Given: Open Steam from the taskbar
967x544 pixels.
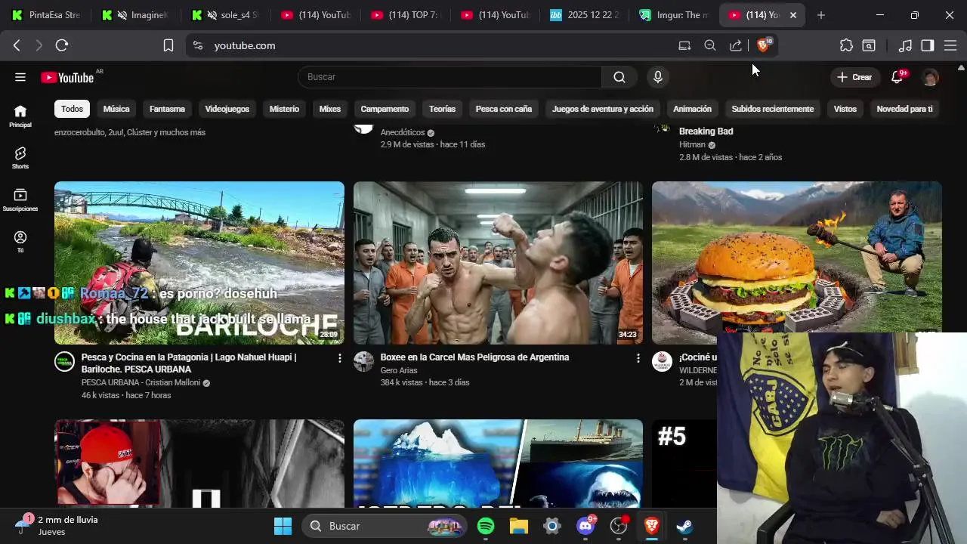Looking at the screenshot, I should pos(684,526).
